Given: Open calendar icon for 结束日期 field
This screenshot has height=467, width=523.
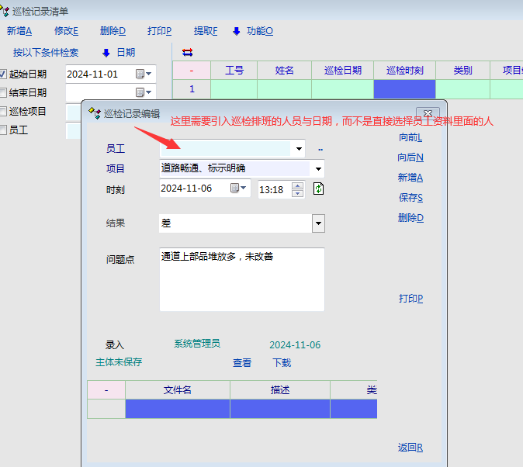Looking at the screenshot, I should click(x=142, y=93).
